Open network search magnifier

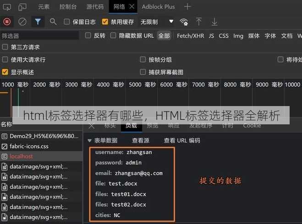point(53,21)
